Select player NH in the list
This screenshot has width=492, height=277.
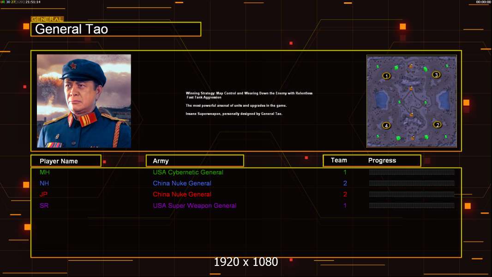(44, 183)
